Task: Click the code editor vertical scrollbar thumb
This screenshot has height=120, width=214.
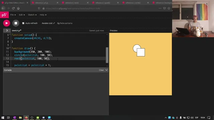Action: [107, 55]
